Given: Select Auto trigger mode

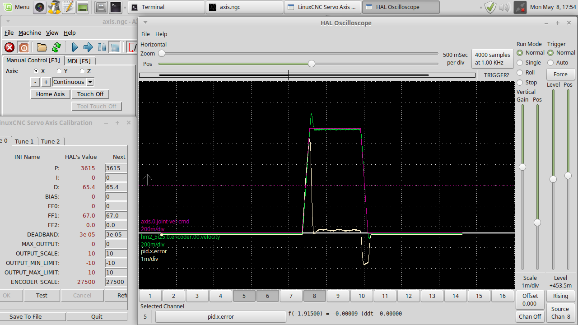Looking at the screenshot, I should (x=550, y=63).
